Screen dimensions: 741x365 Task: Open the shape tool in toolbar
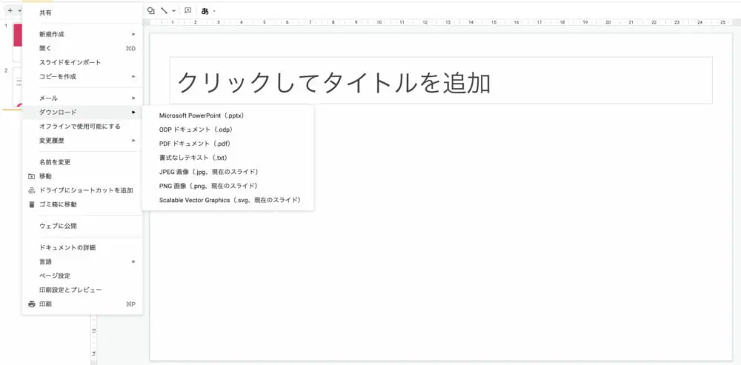point(151,11)
